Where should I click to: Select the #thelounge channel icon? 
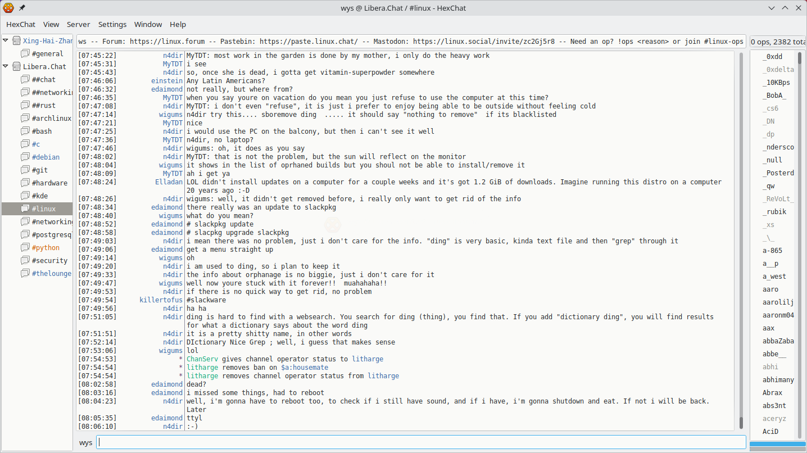(x=25, y=273)
